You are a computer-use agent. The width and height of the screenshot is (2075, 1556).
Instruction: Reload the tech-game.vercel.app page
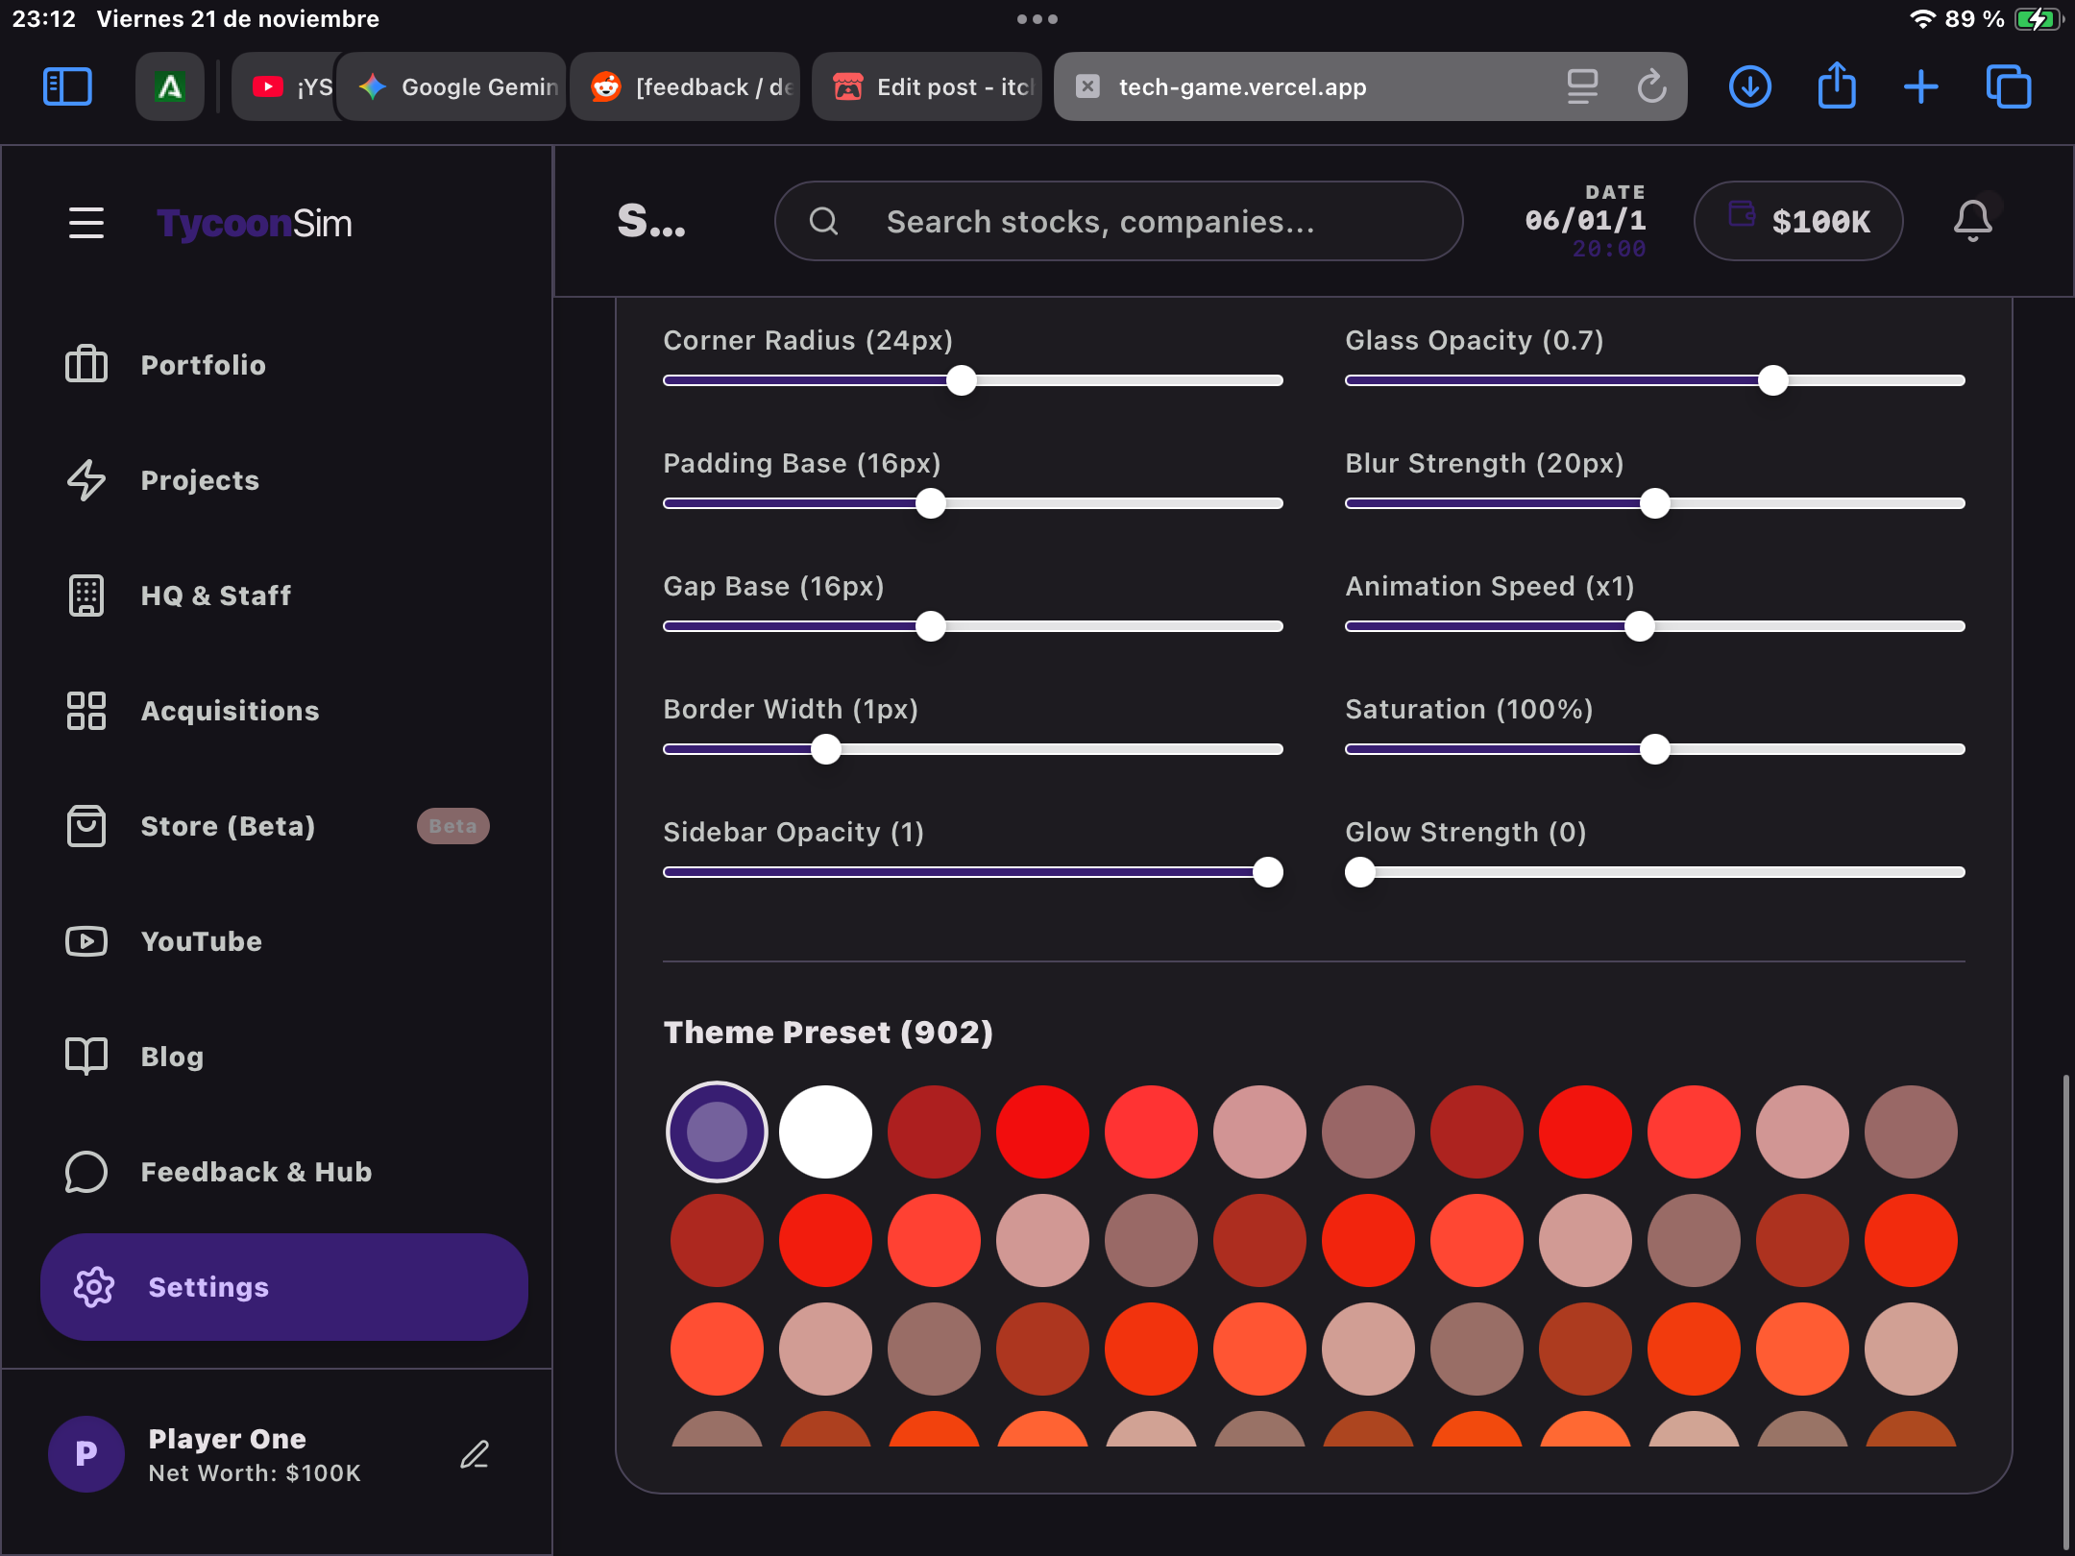[x=1651, y=86]
